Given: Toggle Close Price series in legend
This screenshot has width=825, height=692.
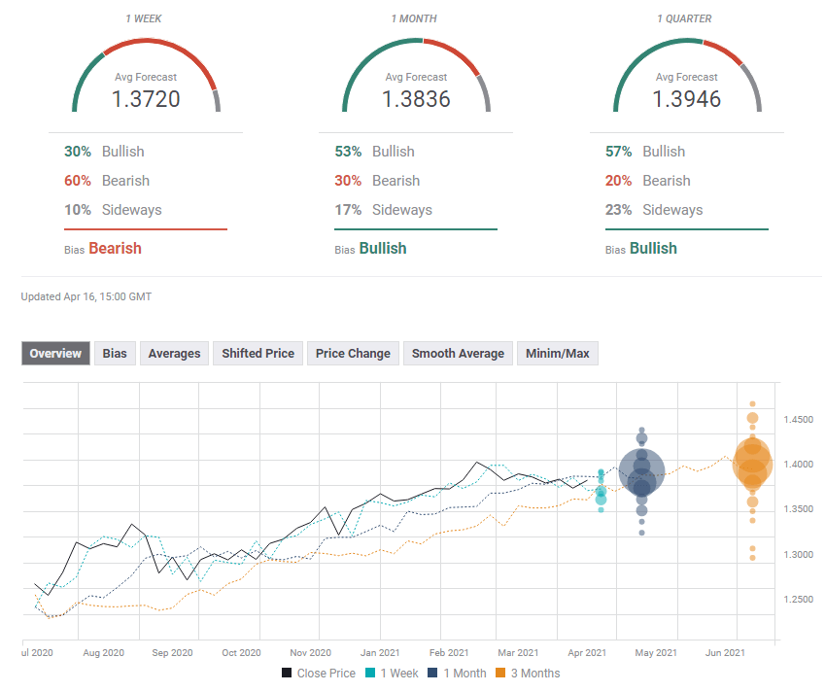Looking at the screenshot, I should click(x=320, y=673).
